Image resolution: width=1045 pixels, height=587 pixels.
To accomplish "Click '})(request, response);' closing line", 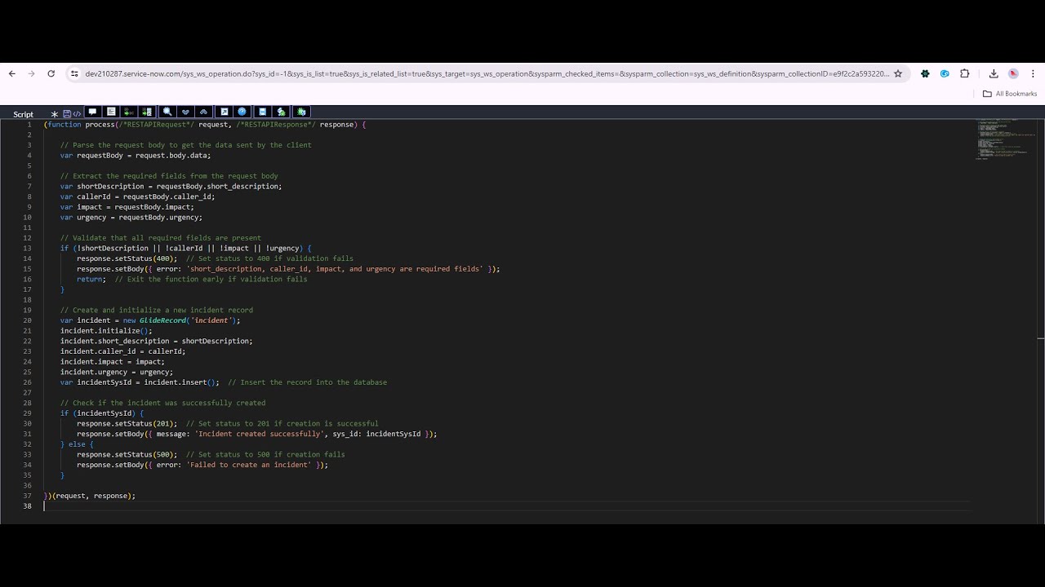I will pos(90,496).
